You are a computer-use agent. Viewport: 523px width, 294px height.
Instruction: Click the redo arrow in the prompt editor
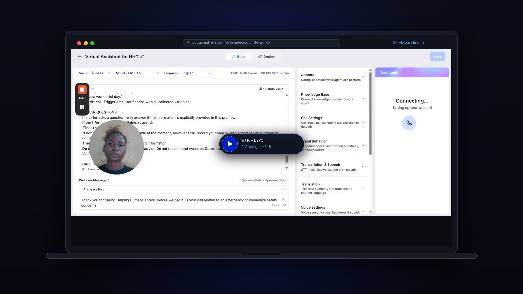coord(92,89)
